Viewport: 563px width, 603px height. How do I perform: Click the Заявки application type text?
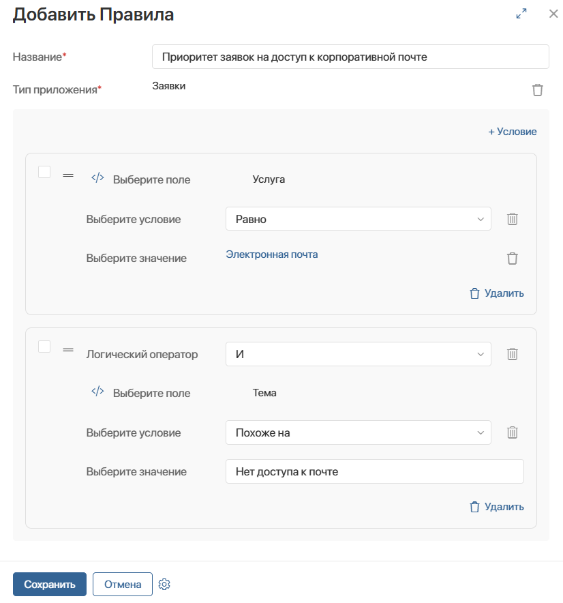coord(169,86)
